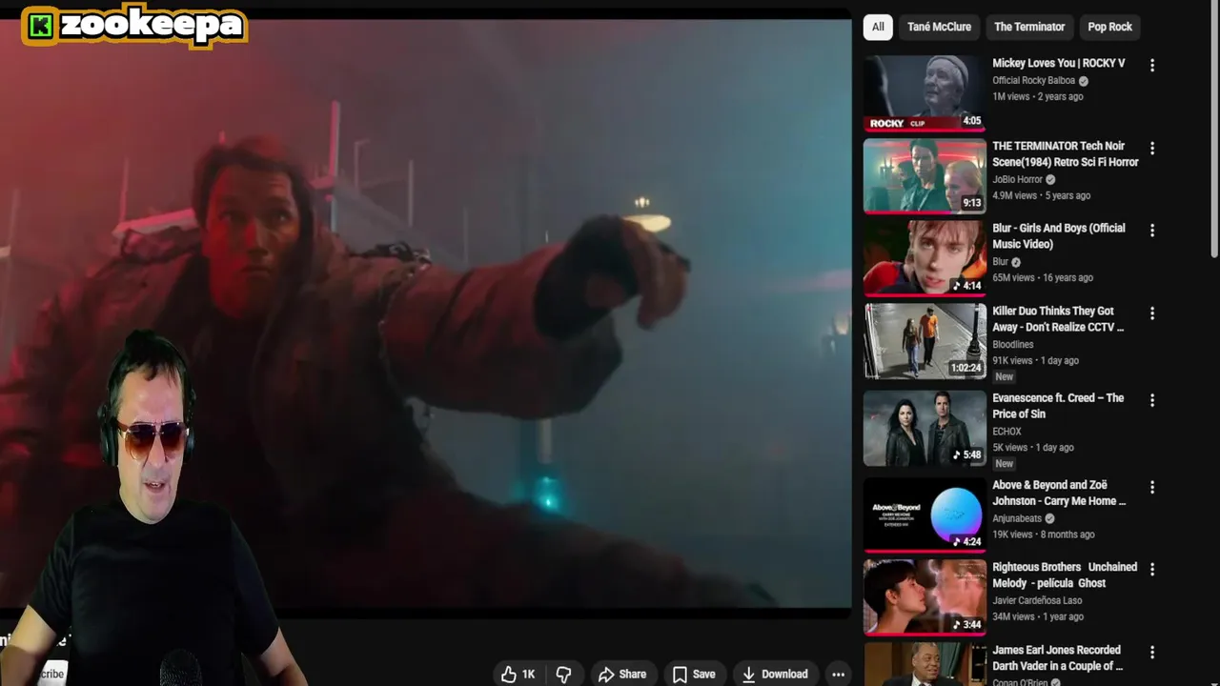Open options menu for James Earl Jones video
This screenshot has height=686, width=1220.
pyautogui.click(x=1152, y=653)
